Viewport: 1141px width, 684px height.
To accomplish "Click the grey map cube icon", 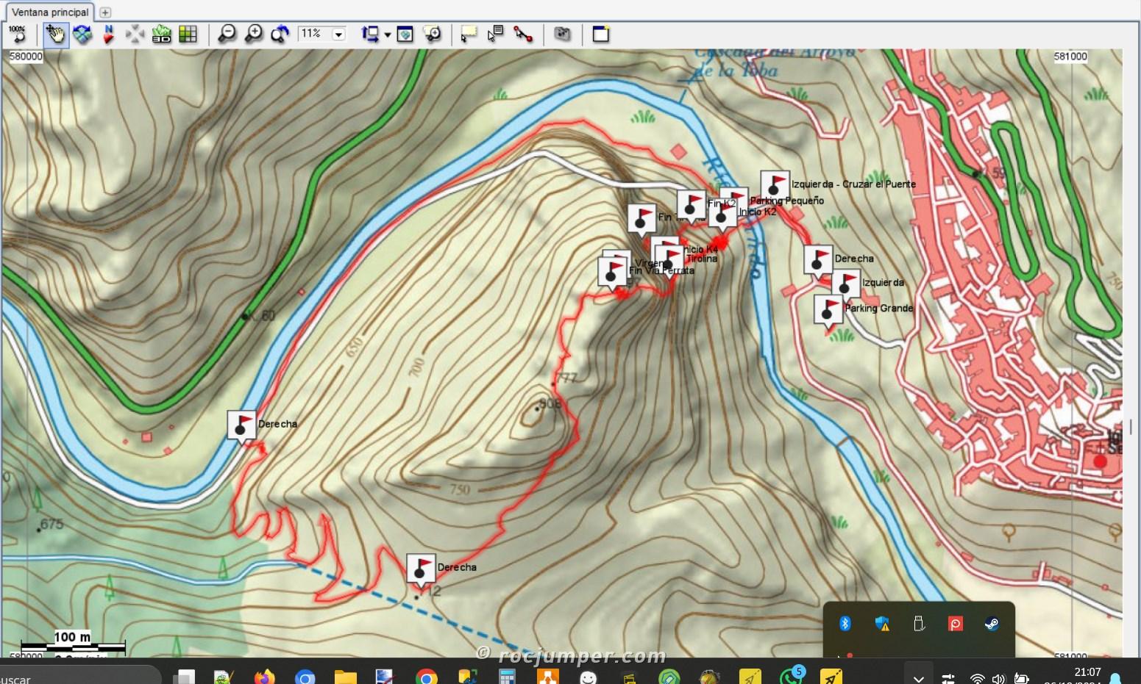I will pyautogui.click(x=562, y=34).
